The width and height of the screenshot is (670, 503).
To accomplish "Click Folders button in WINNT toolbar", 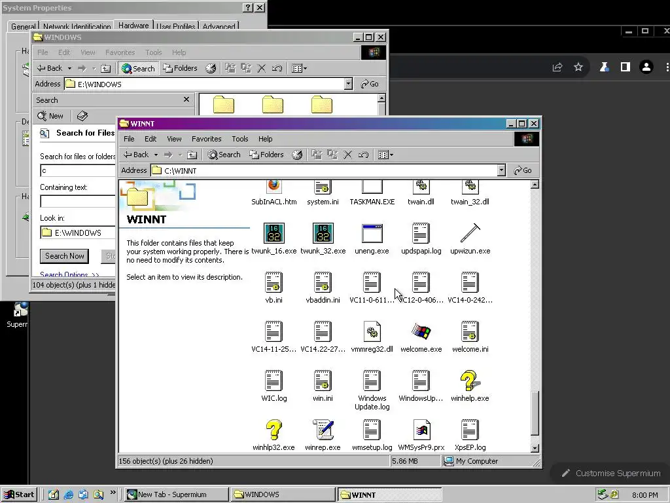I will pos(267,155).
